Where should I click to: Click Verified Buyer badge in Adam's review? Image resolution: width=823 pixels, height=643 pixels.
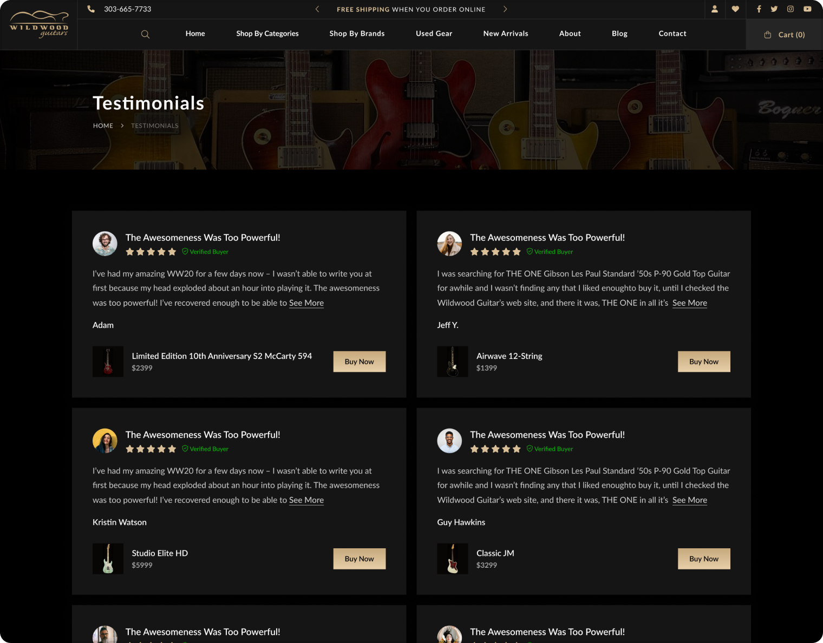click(205, 252)
